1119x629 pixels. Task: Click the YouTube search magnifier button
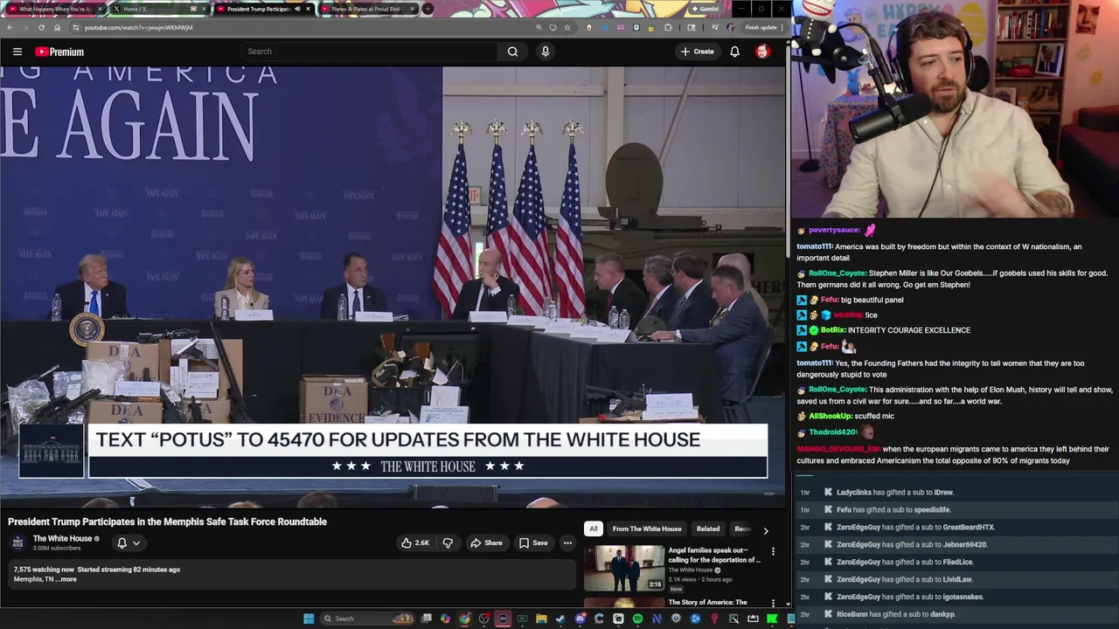click(512, 52)
